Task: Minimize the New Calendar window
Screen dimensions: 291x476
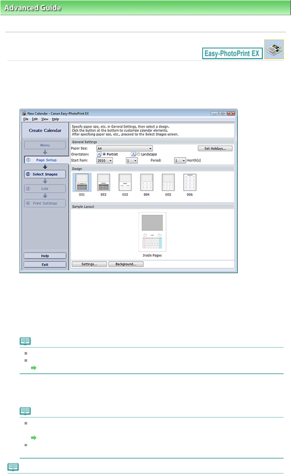Action: pos(214,114)
